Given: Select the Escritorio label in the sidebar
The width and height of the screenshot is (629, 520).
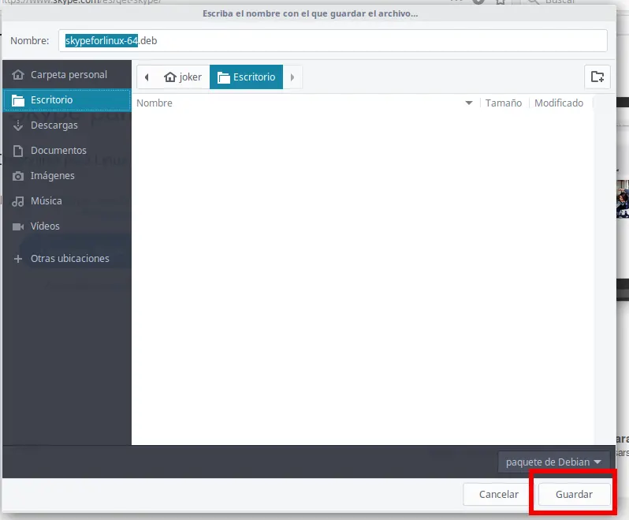Looking at the screenshot, I should (52, 100).
